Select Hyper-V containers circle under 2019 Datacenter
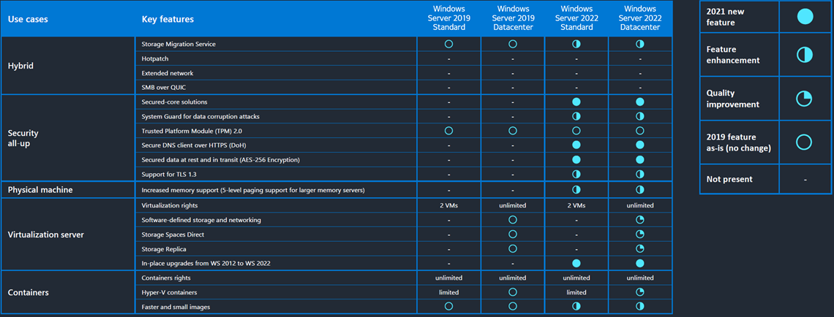This screenshot has width=834, height=317. [x=513, y=291]
